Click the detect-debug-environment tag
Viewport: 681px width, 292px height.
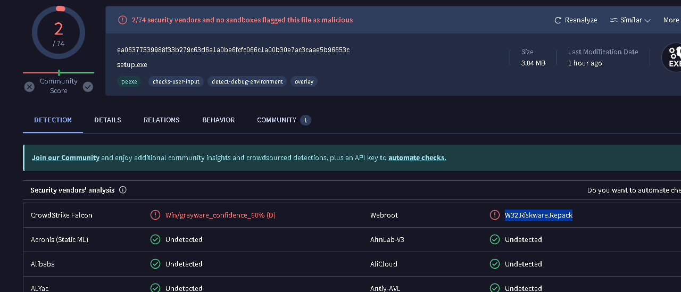point(247,81)
